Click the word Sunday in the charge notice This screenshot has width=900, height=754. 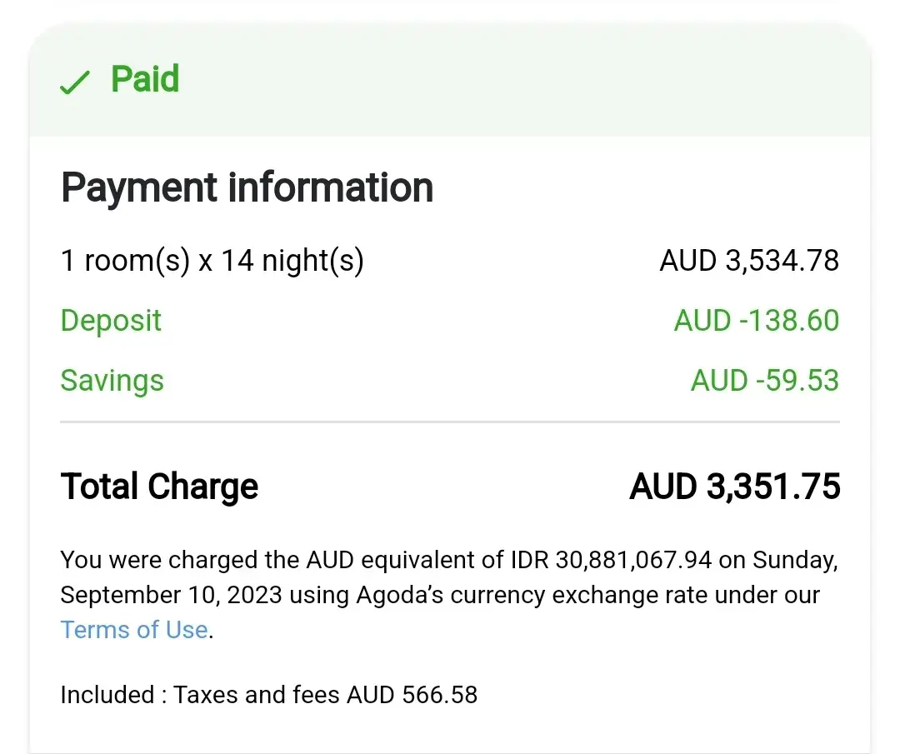pyautogui.click(x=792, y=560)
